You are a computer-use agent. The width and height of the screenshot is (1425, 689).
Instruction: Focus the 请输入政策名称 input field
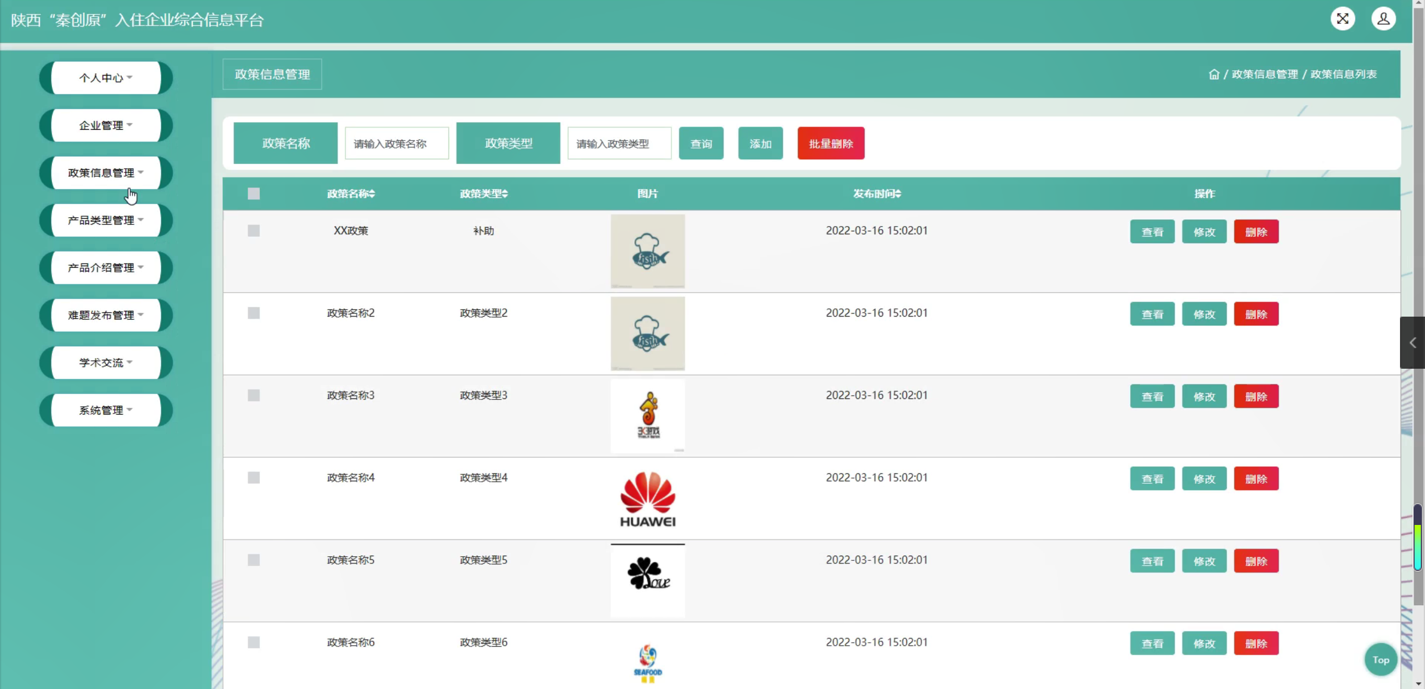point(397,144)
